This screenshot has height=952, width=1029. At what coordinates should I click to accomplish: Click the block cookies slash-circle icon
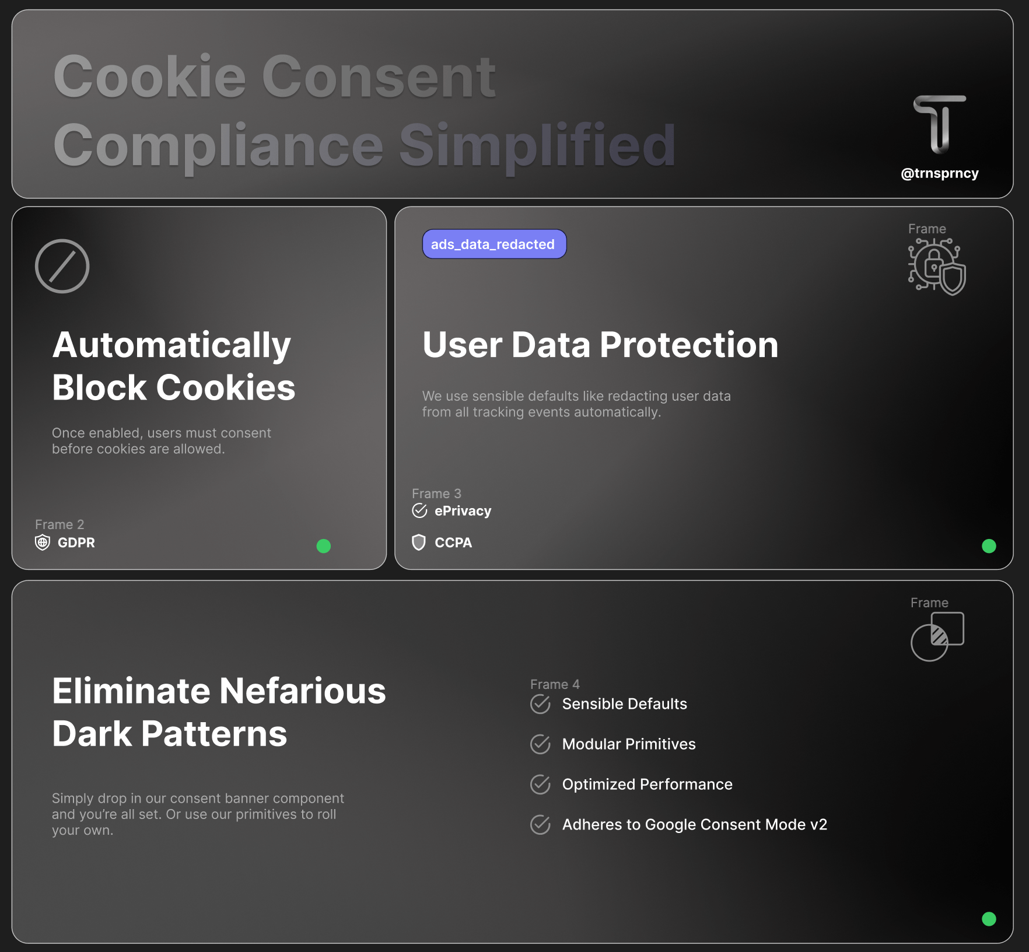point(62,266)
